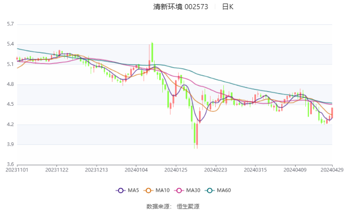Click the 5.1 price axis label
Viewport: 346px width, 210px height.
[x=10, y=64]
